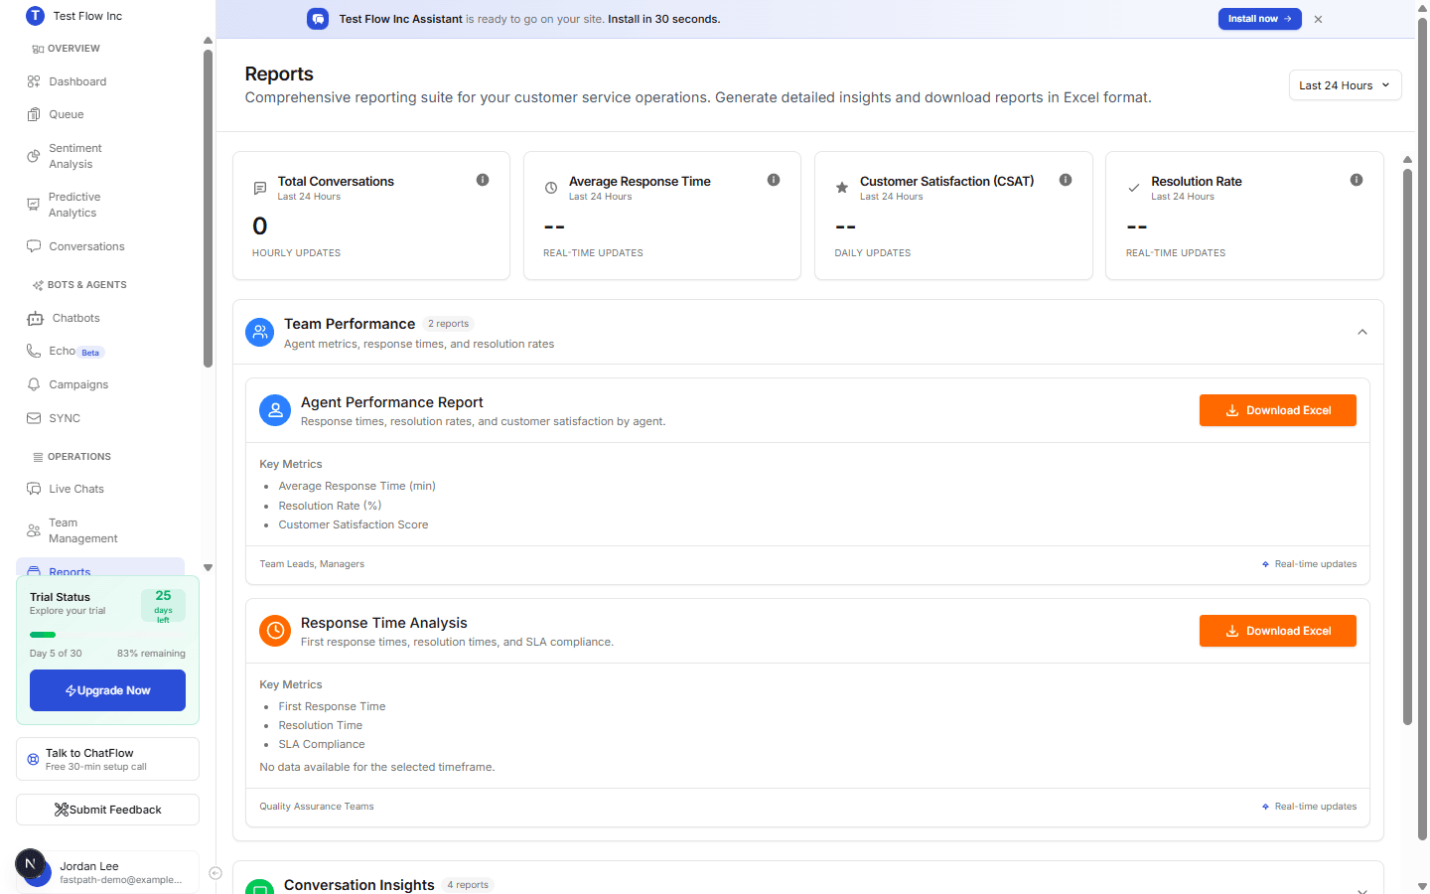Click the Test Flow Inc workspace avatar

(35, 15)
